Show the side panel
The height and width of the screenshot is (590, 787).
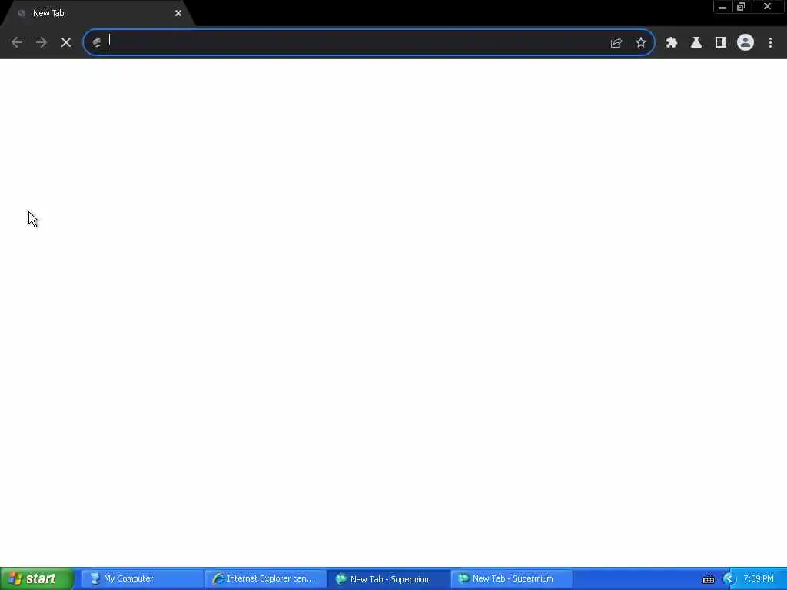click(x=721, y=43)
